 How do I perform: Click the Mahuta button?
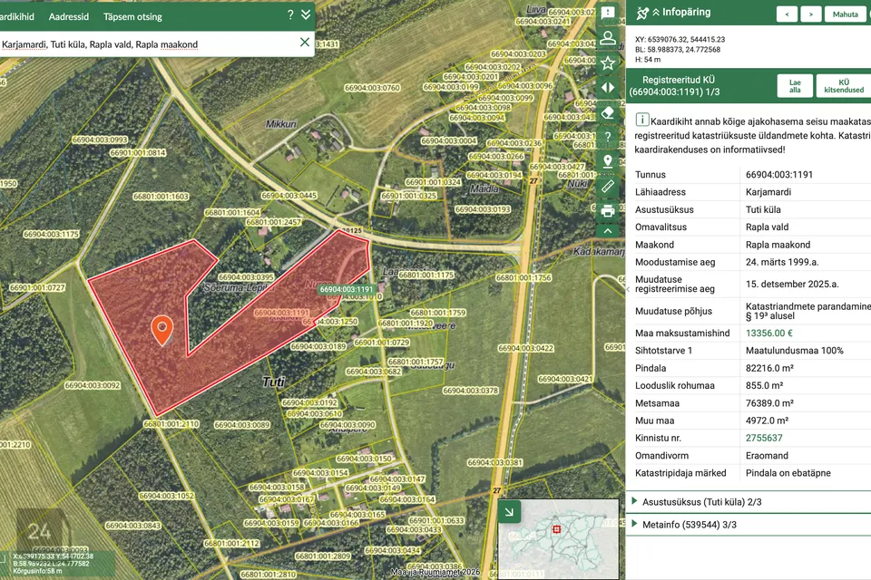click(845, 14)
